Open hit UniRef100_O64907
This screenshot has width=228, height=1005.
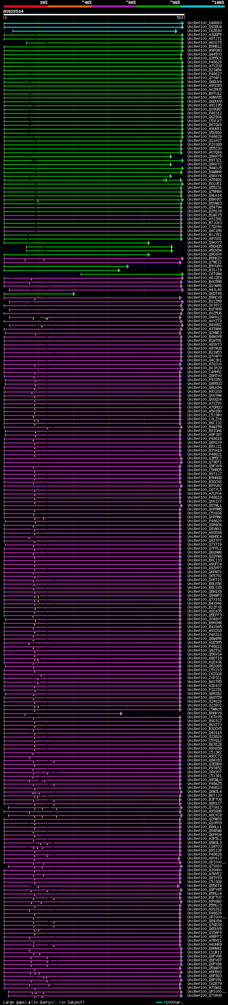tap(204, 772)
